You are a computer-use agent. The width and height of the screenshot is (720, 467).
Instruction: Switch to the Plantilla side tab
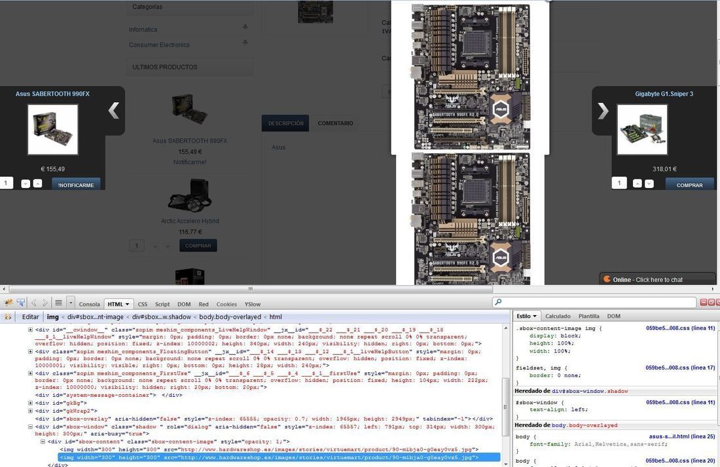coord(588,316)
